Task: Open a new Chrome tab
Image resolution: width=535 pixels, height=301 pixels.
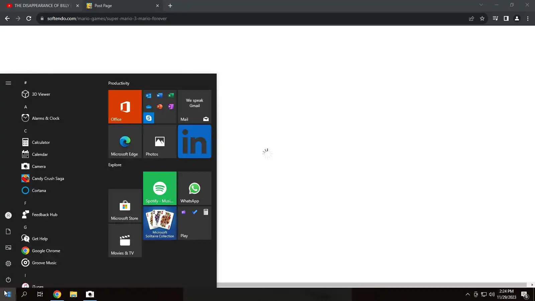Action: (170, 6)
